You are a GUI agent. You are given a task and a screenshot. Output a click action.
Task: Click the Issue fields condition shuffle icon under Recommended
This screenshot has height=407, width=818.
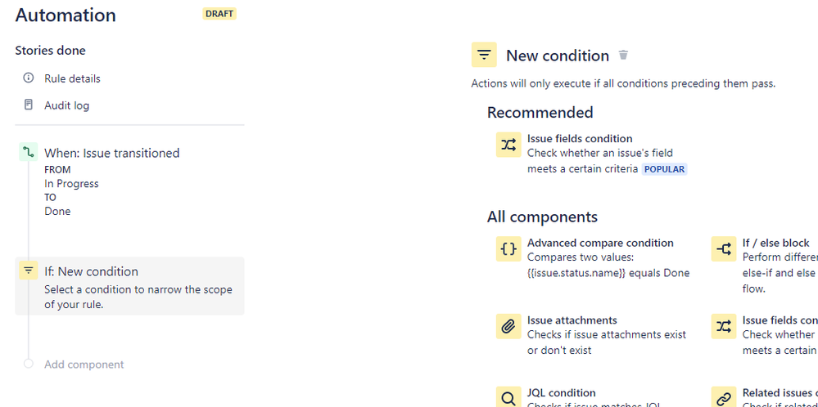[508, 145]
